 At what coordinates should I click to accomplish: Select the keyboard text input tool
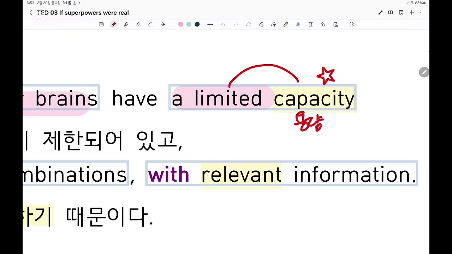pos(101,24)
